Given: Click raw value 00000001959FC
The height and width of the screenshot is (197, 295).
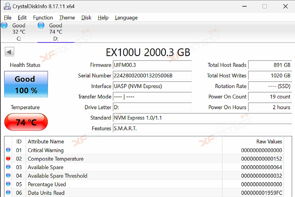Looking at the screenshot, I should 261,193.
